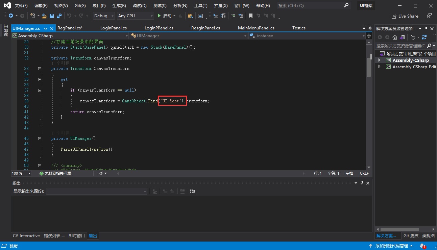
Task: Click the comment selected lines icon
Action: pos(233,16)
